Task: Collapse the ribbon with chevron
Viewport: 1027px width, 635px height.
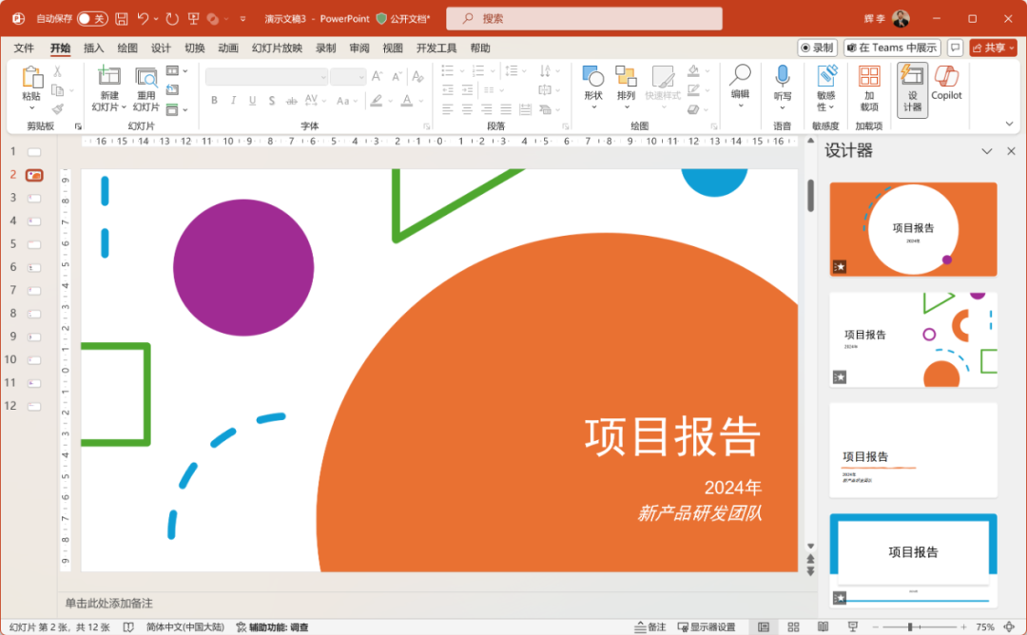Action: coord(1009,124)
